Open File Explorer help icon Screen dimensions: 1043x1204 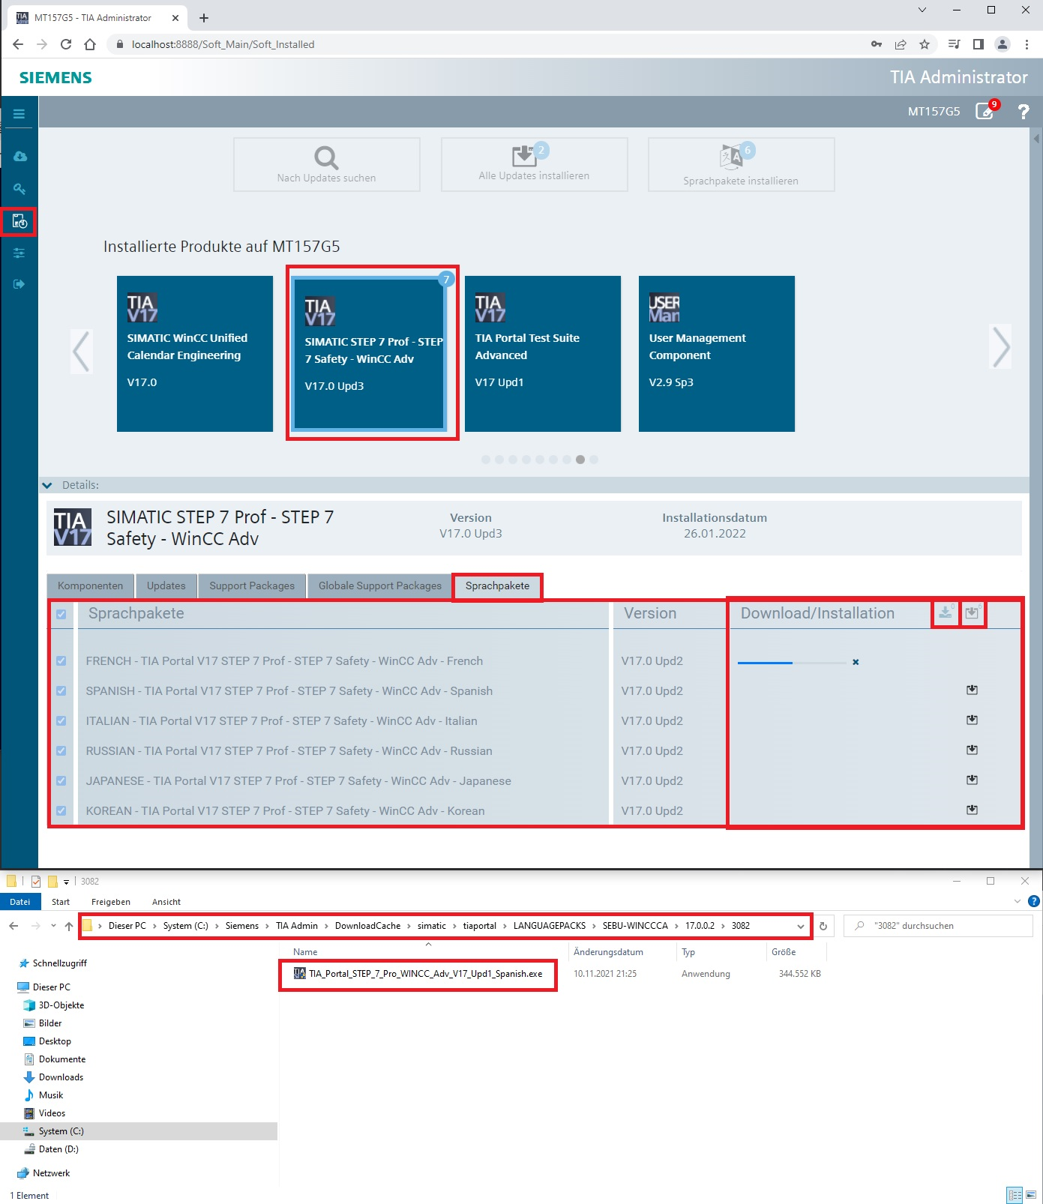pyautogui.click(x=1033, y=901)
